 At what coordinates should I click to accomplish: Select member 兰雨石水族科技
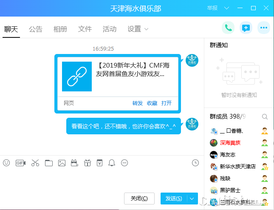point(239,202)
